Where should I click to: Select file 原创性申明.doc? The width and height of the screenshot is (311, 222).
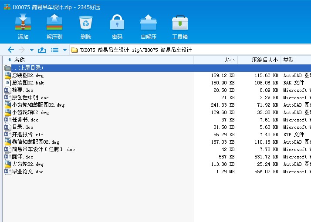30,98
